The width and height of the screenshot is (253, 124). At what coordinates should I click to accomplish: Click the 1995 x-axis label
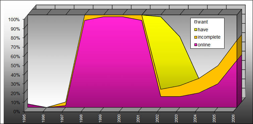tap(24, 118)
